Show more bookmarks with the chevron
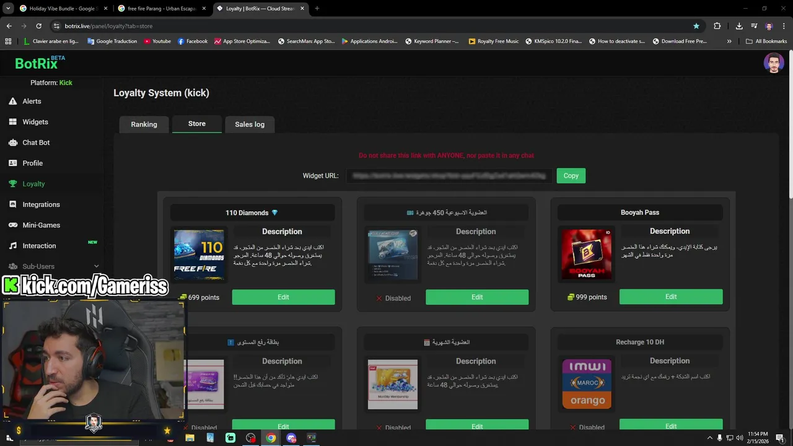Screen dimensions: 793x446 pyautogui.click(x=729, y=42)
